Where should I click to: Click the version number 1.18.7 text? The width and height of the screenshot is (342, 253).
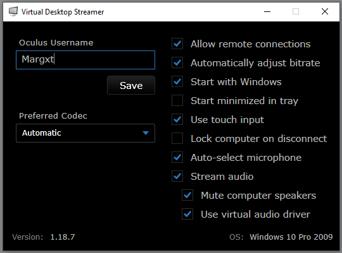click(63, 237)
